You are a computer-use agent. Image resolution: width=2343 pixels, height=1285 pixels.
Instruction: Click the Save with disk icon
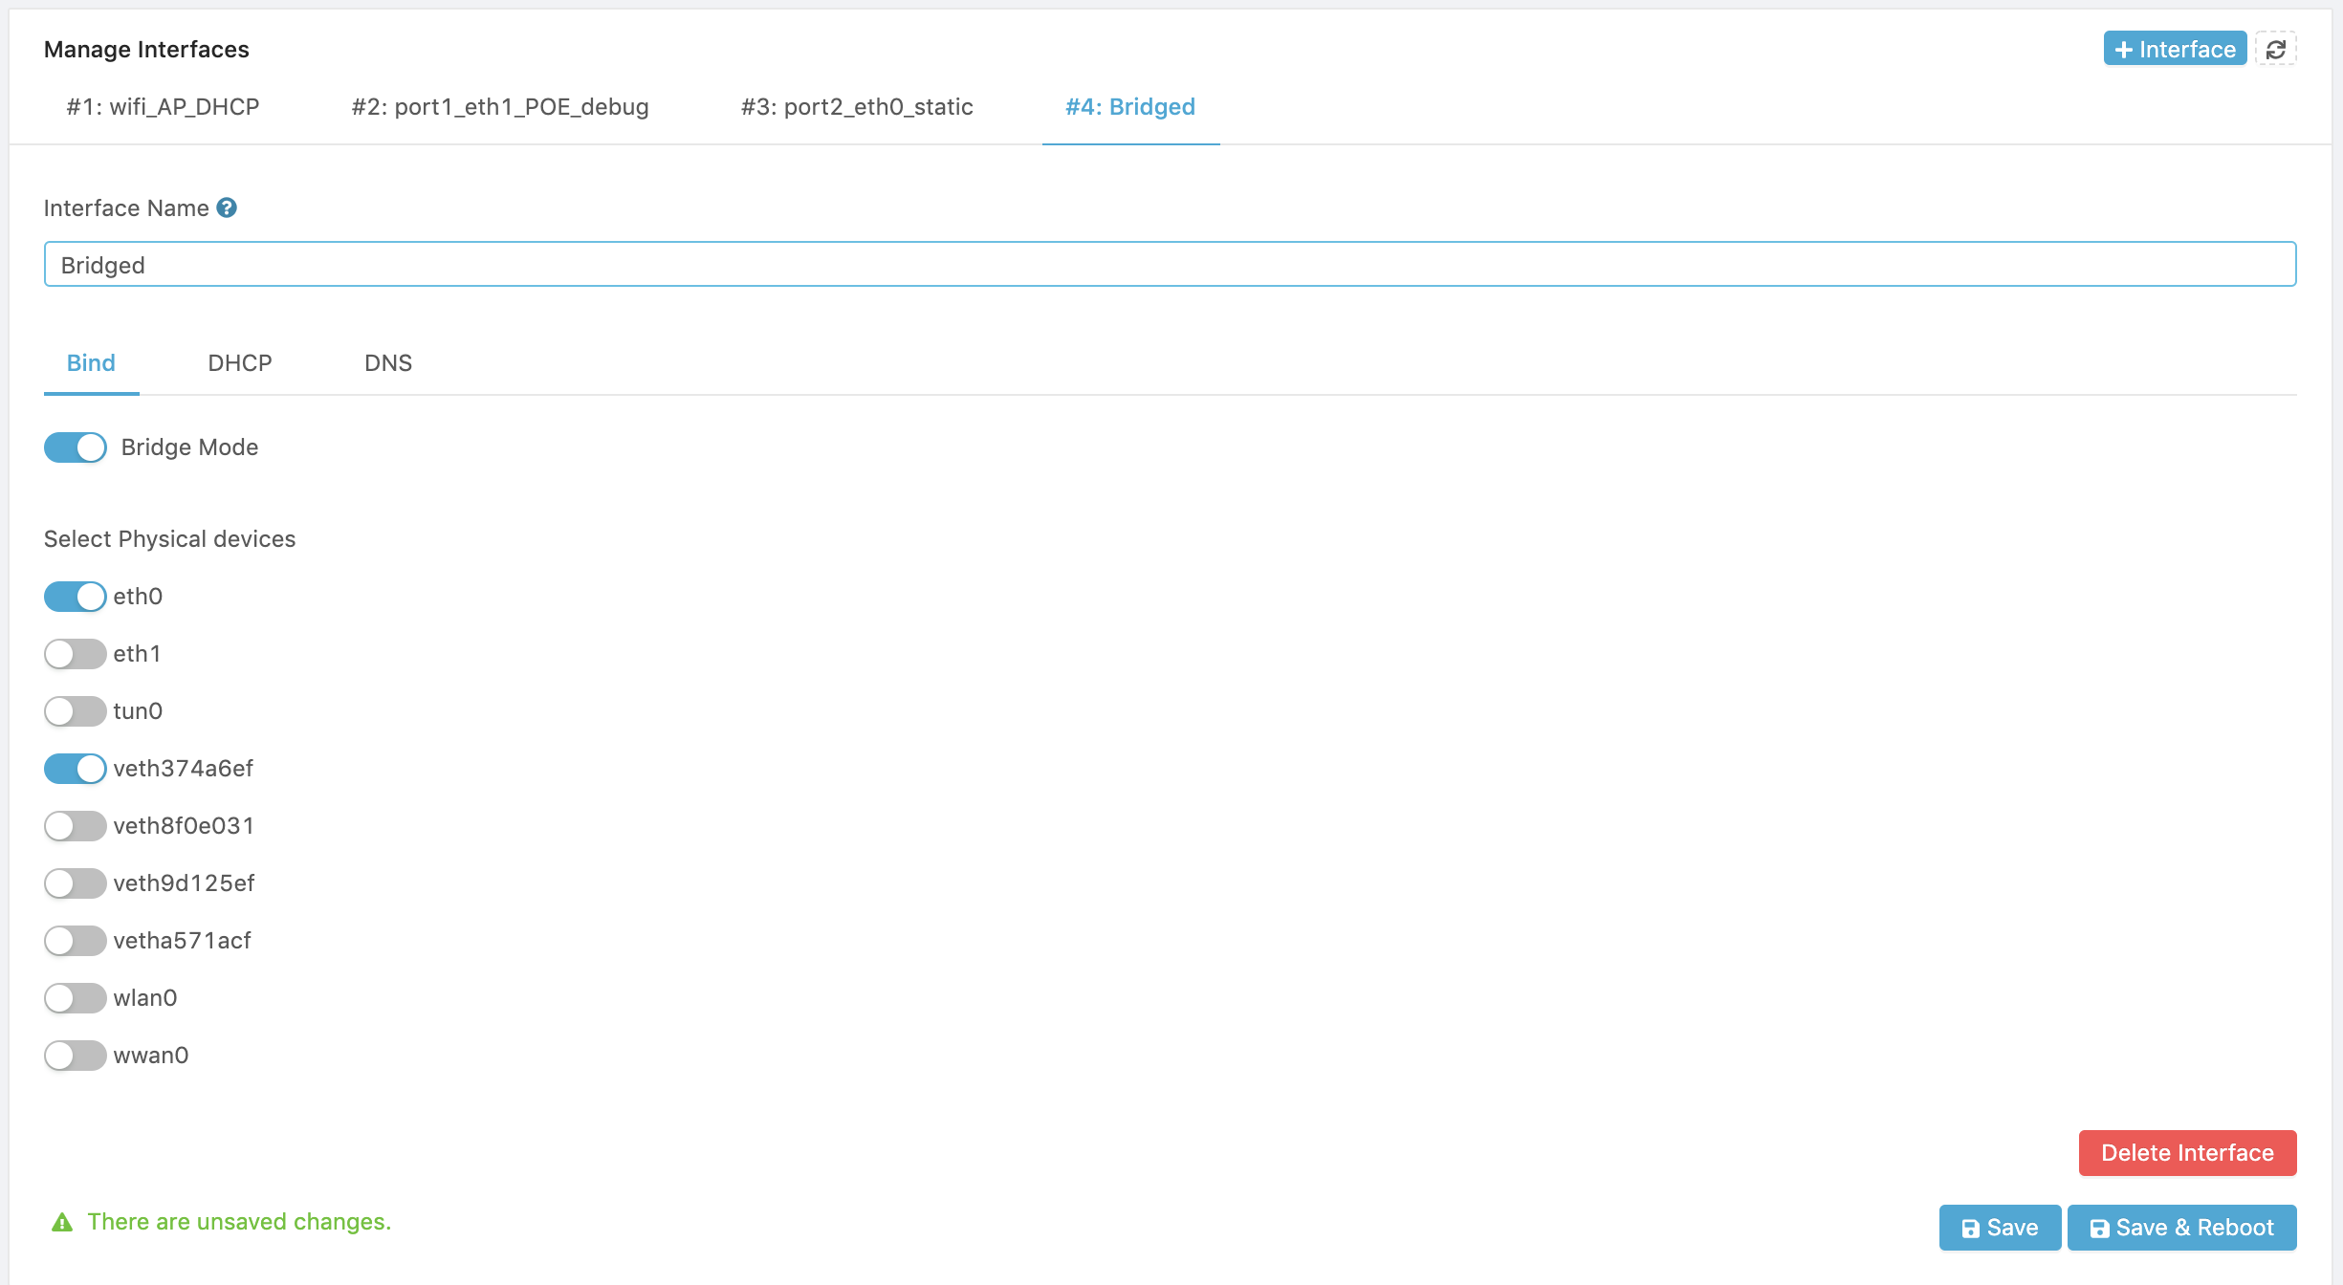pyautogui.click(x=1998, y=1227)
